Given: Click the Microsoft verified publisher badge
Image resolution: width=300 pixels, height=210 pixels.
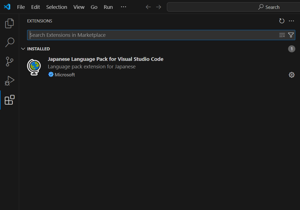Looking at the screenshot, I should point(51,74).
